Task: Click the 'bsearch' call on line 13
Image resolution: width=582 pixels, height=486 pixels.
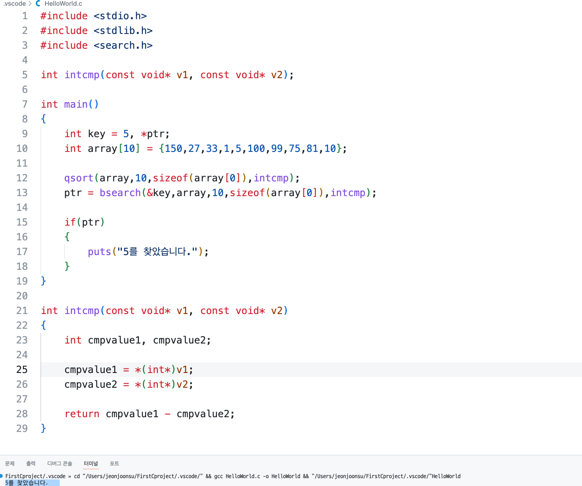Action: [120, 193]
